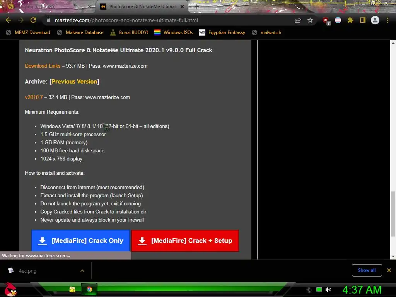The width and height of the screenshot is (396, 297).
Task: Open Malware Database bookmark
Action: 80,32
